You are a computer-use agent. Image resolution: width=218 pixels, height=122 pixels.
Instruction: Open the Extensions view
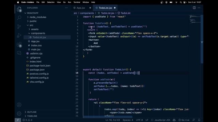click(x=19, y=44)
